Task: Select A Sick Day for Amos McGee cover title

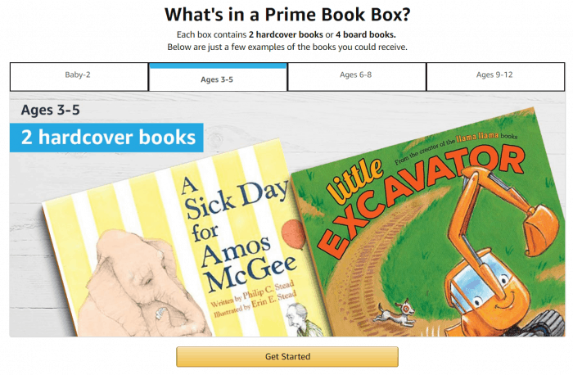Action: click(x=239, y=234)
